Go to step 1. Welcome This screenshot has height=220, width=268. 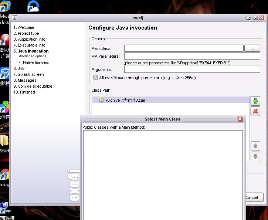[24, 27]
